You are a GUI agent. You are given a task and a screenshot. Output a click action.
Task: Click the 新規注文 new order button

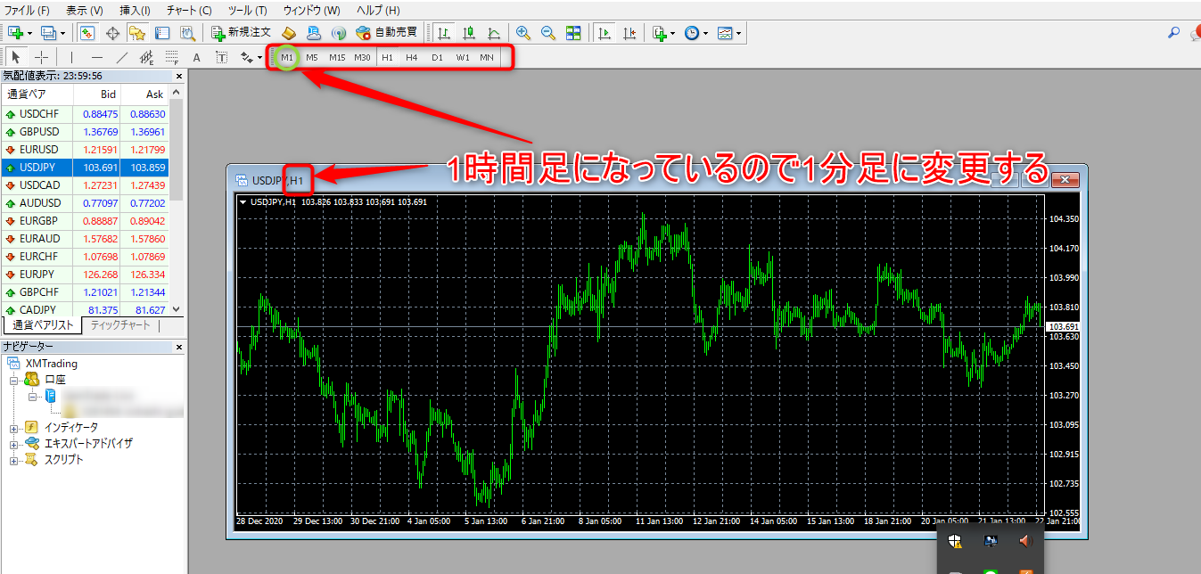(x=241, y=33)
